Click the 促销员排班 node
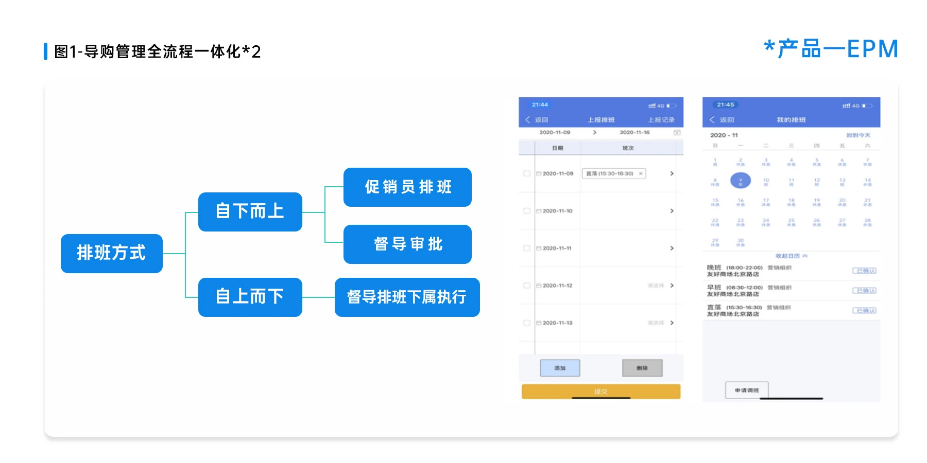Viewport: 927px width, 463px height. pyautogui.click(x=407, y=187)
